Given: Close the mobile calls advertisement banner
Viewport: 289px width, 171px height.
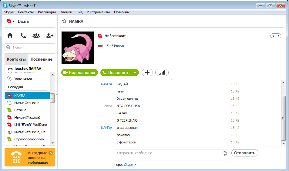Looking at the screenshot, I should (51, 153).
